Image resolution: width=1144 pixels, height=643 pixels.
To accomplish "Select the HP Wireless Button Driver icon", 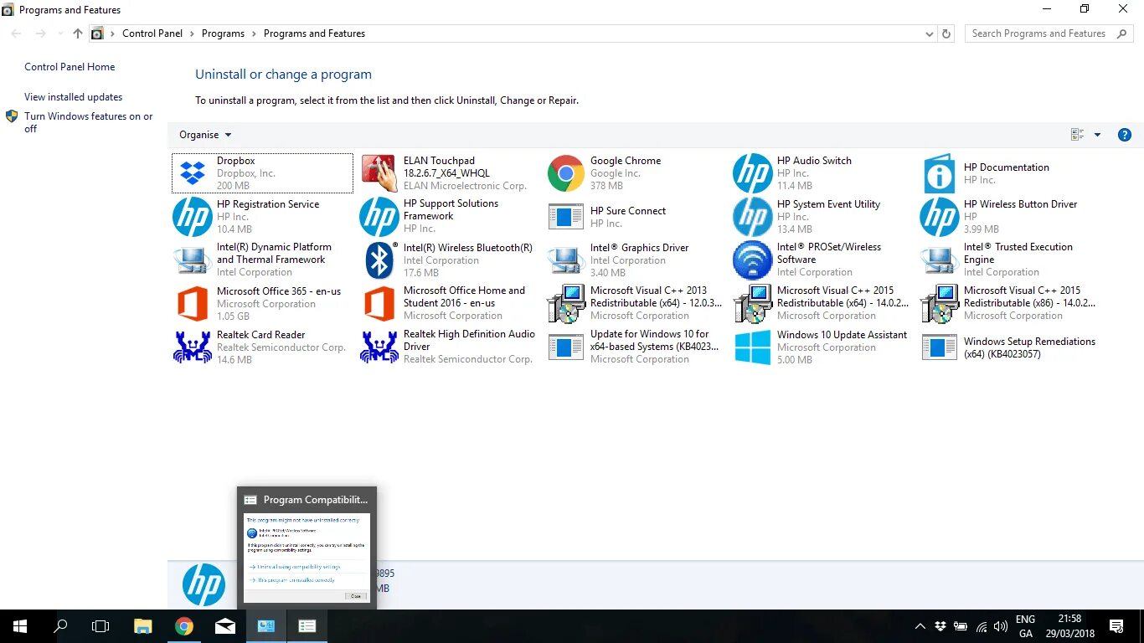I will (940, 217).
